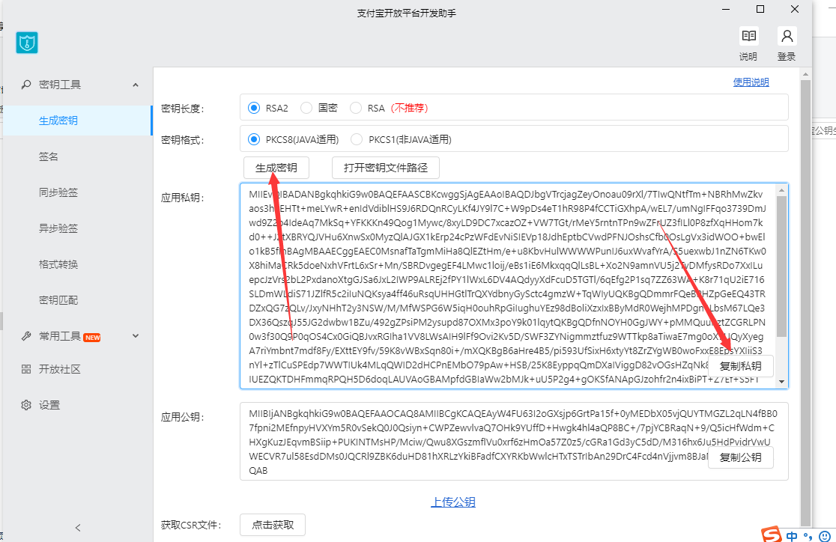Expand the 常用工具 section chevron
This screenshot has height=542, width=836.
(136, 335)
